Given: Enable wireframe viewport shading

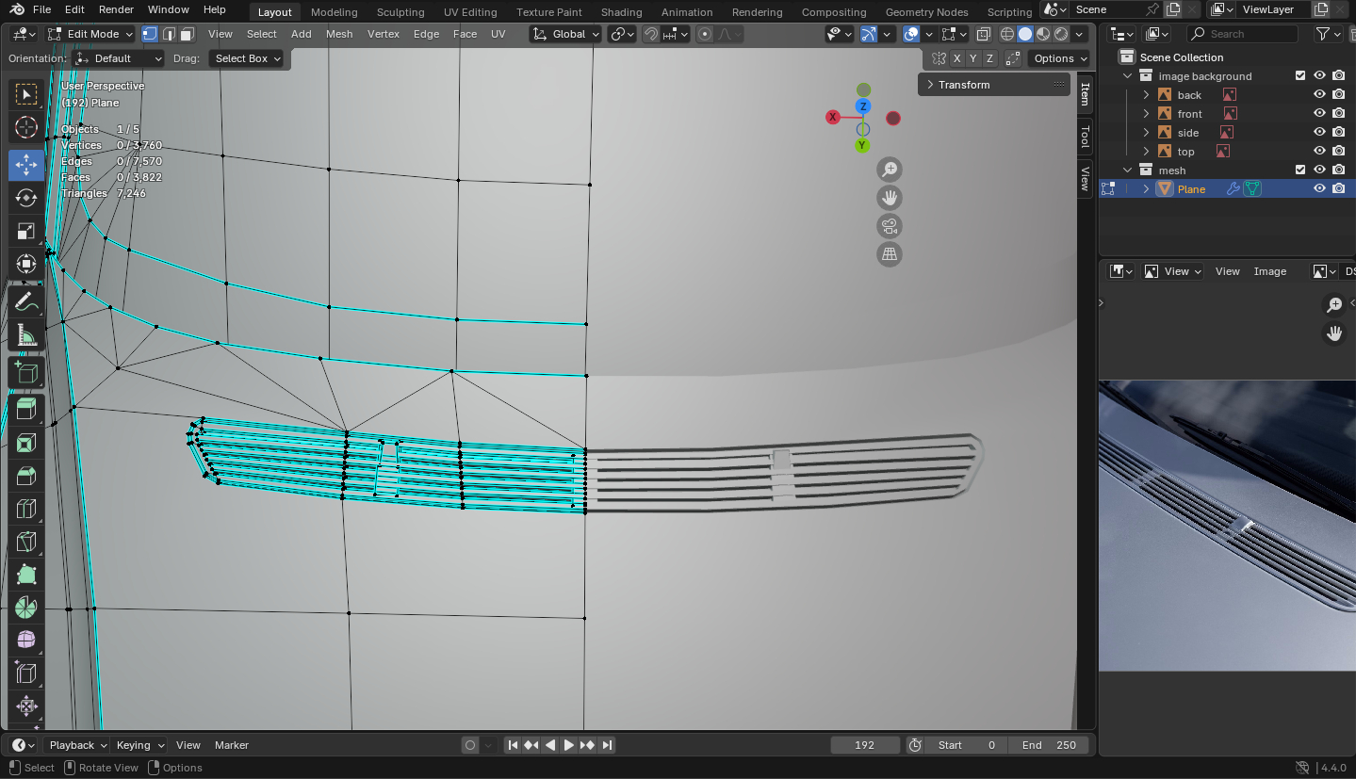Looking at the screenshot, I should pyautogui.click(x=1007, y=34).
